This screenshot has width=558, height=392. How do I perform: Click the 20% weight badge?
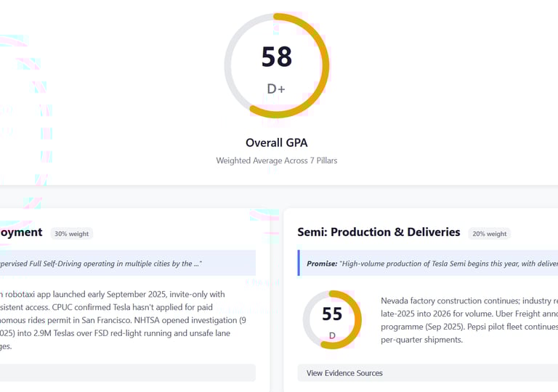click(x=489, y=234)
